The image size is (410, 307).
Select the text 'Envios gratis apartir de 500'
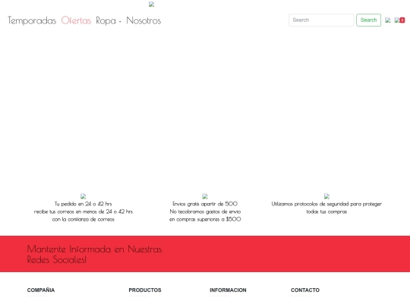(x=205, y=204)
